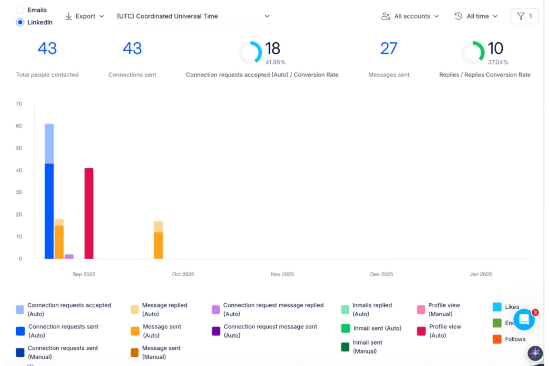This screenshot has width=549, height=366.
Task: Click the red Profile view bar in Sep 2025
Action: coord(89,213)
